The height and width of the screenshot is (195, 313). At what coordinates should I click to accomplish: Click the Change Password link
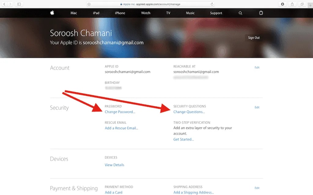point(120,112)
